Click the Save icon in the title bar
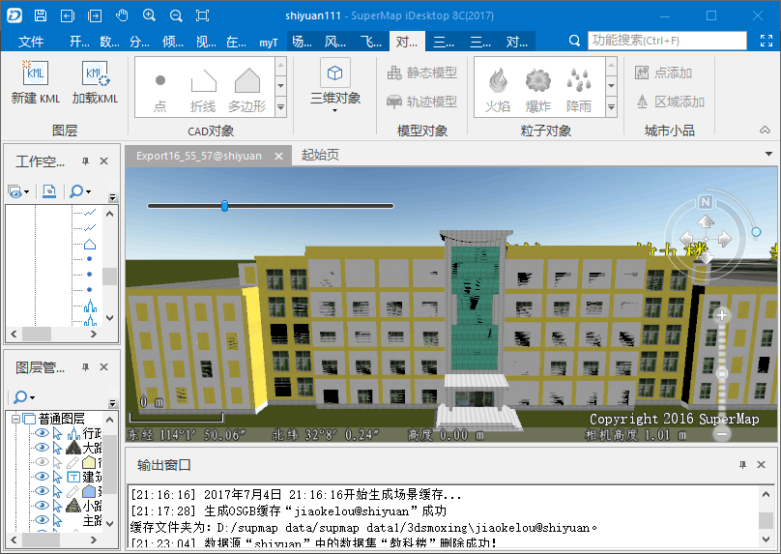The image size is (781, 554). click(41, 15)
